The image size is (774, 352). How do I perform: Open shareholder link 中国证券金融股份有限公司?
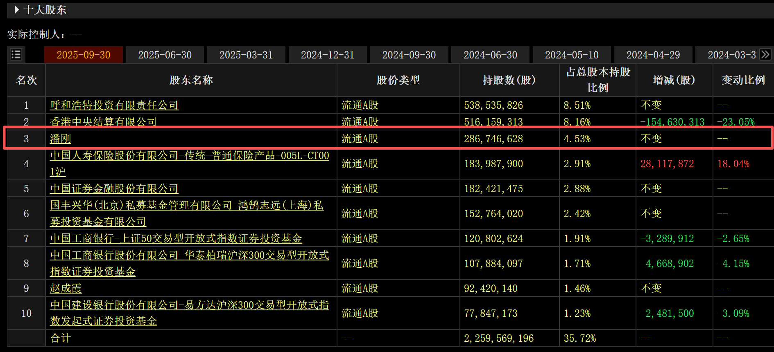tap(114, 188)
